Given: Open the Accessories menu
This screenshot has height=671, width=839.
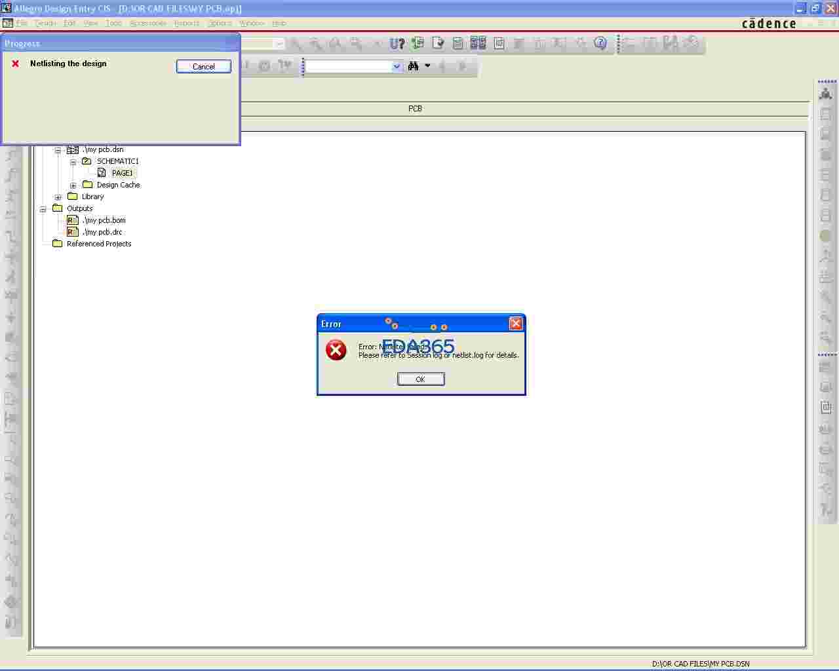Looking at the screenshot, I should (x=148, y=23).
